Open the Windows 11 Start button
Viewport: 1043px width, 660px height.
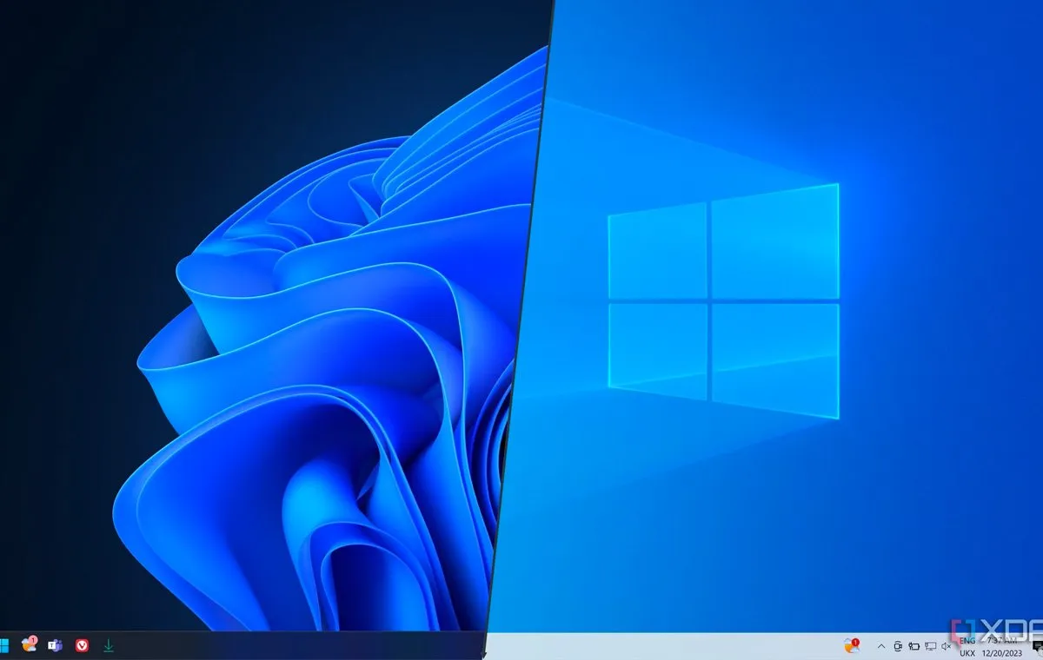coord(3,645)
